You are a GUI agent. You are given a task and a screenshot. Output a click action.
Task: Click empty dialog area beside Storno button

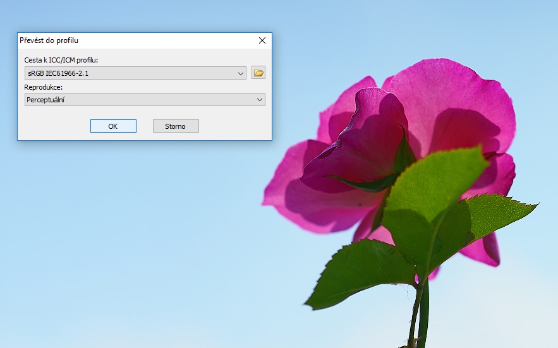[234, 126]
